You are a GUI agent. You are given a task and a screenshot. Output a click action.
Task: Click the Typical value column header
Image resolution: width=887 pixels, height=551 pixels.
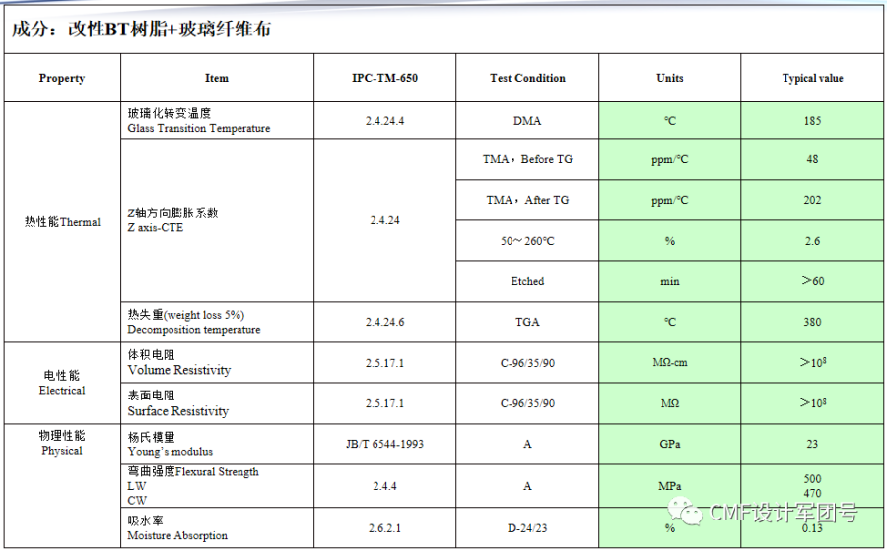tap(812, 78)
